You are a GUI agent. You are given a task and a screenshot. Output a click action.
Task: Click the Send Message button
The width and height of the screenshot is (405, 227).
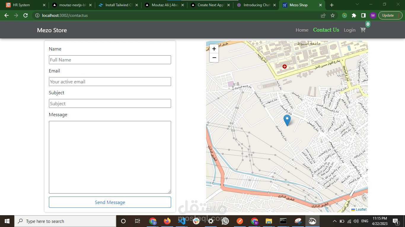coord(110,202)
